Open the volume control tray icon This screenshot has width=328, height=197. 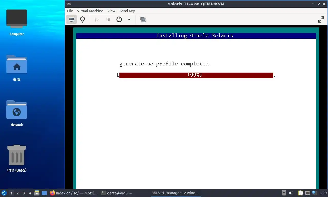pyautogui.click(x=291, y=193)
